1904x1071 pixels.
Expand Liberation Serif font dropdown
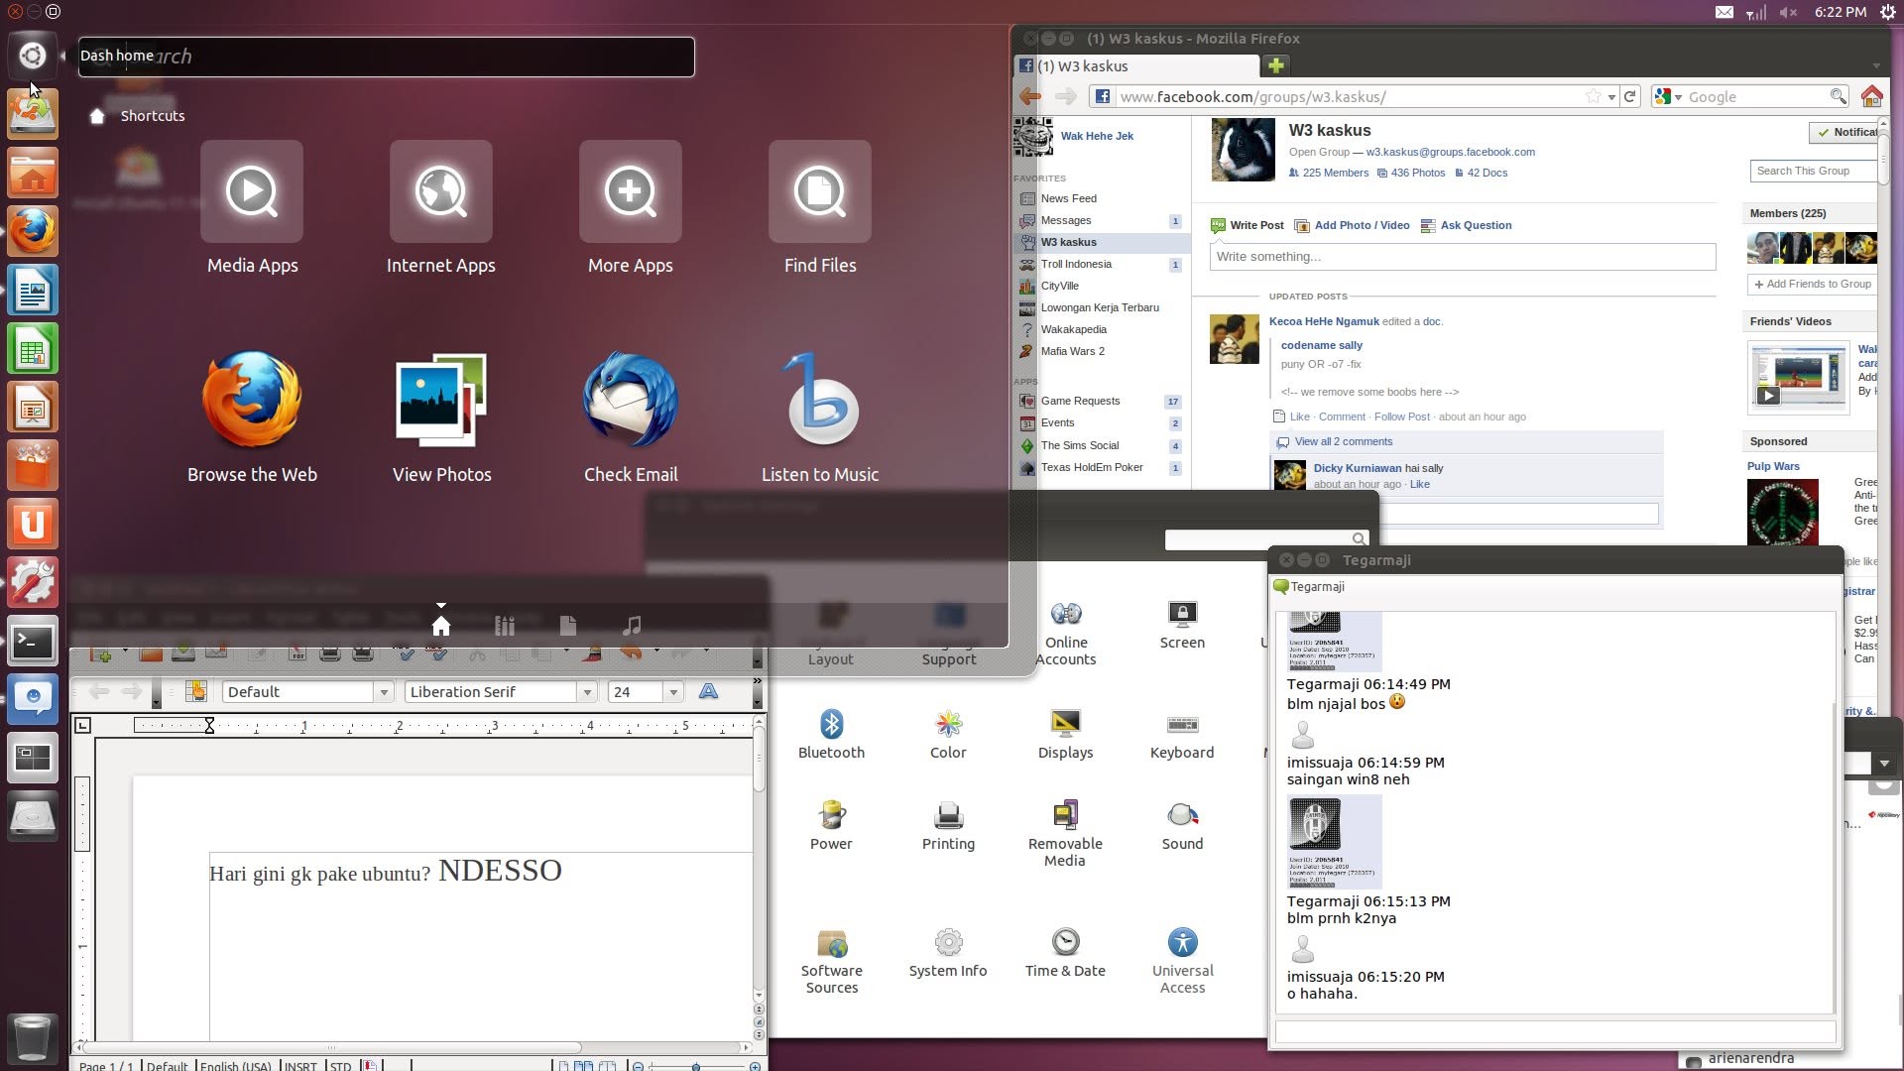click(587, 692)
